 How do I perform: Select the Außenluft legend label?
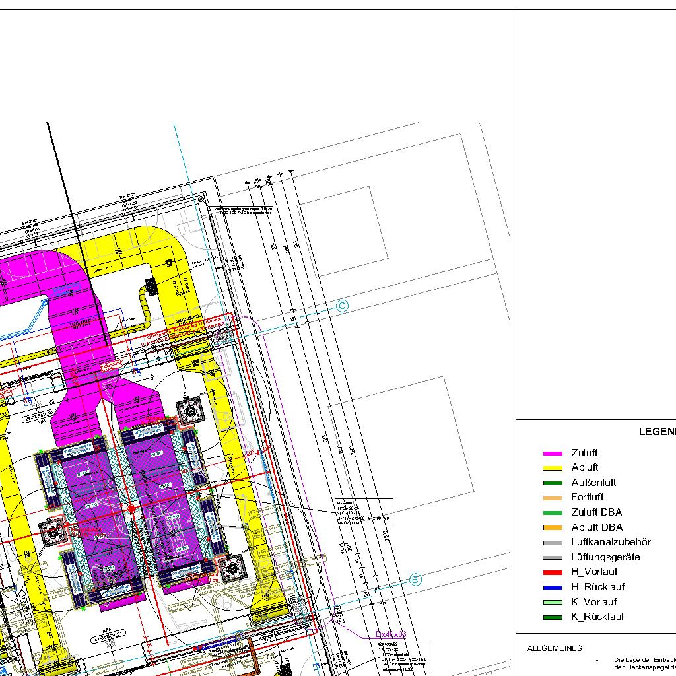(593, 483)
